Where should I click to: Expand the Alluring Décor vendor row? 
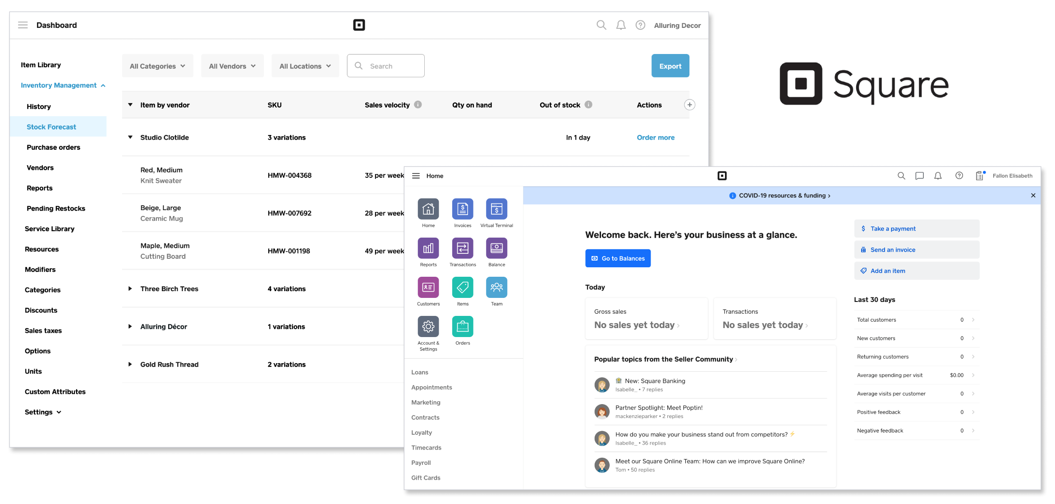pos(130,326)
